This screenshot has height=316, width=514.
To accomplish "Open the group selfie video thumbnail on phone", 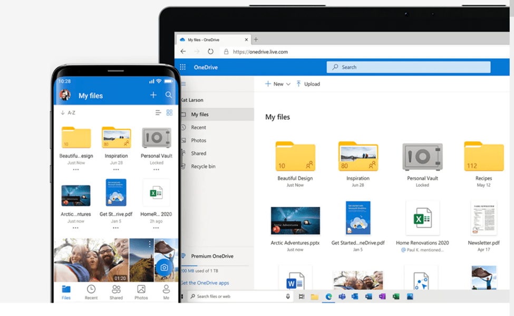I will (x=91, y=260).
